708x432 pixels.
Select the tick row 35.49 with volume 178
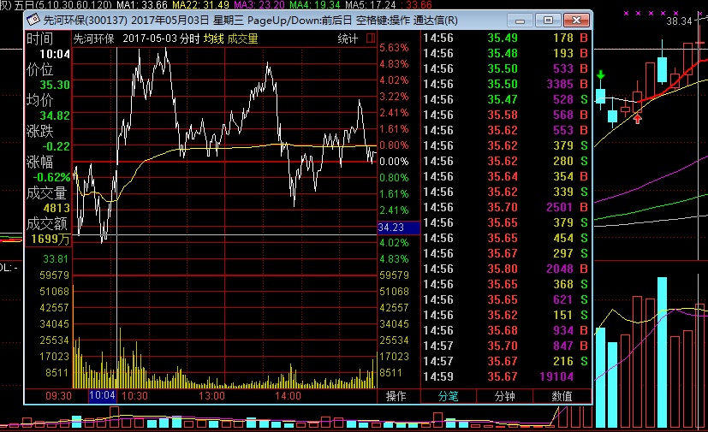(x=506, y=38)
